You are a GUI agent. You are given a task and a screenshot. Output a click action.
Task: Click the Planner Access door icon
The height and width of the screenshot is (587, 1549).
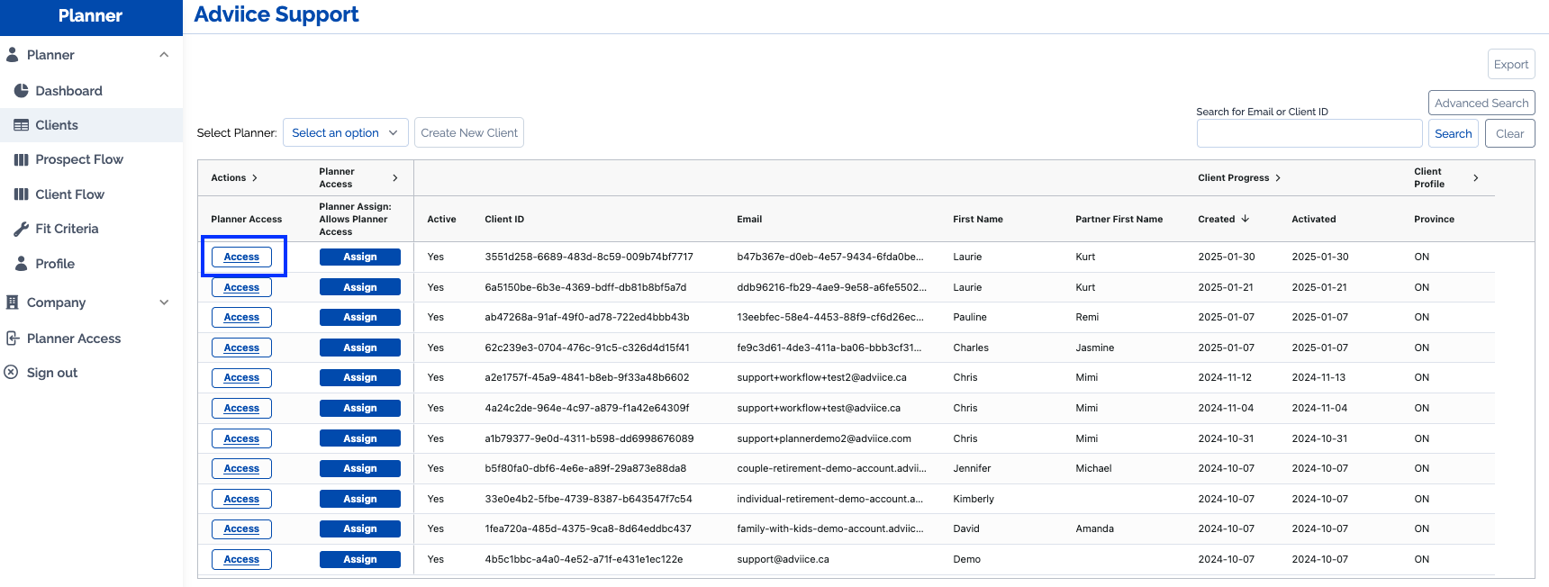coord(13,339)
